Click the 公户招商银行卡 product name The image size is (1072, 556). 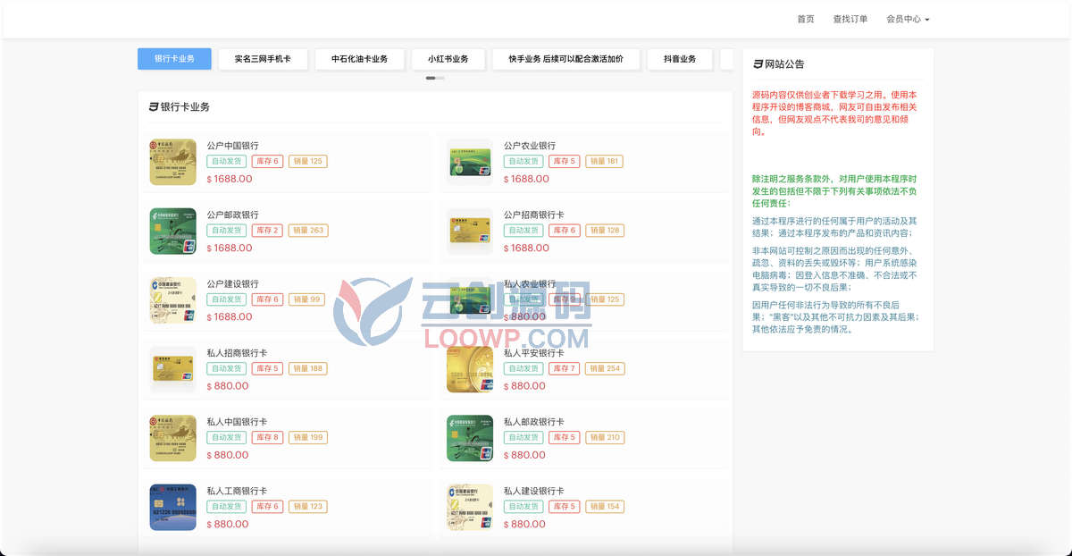click(534, 215)
